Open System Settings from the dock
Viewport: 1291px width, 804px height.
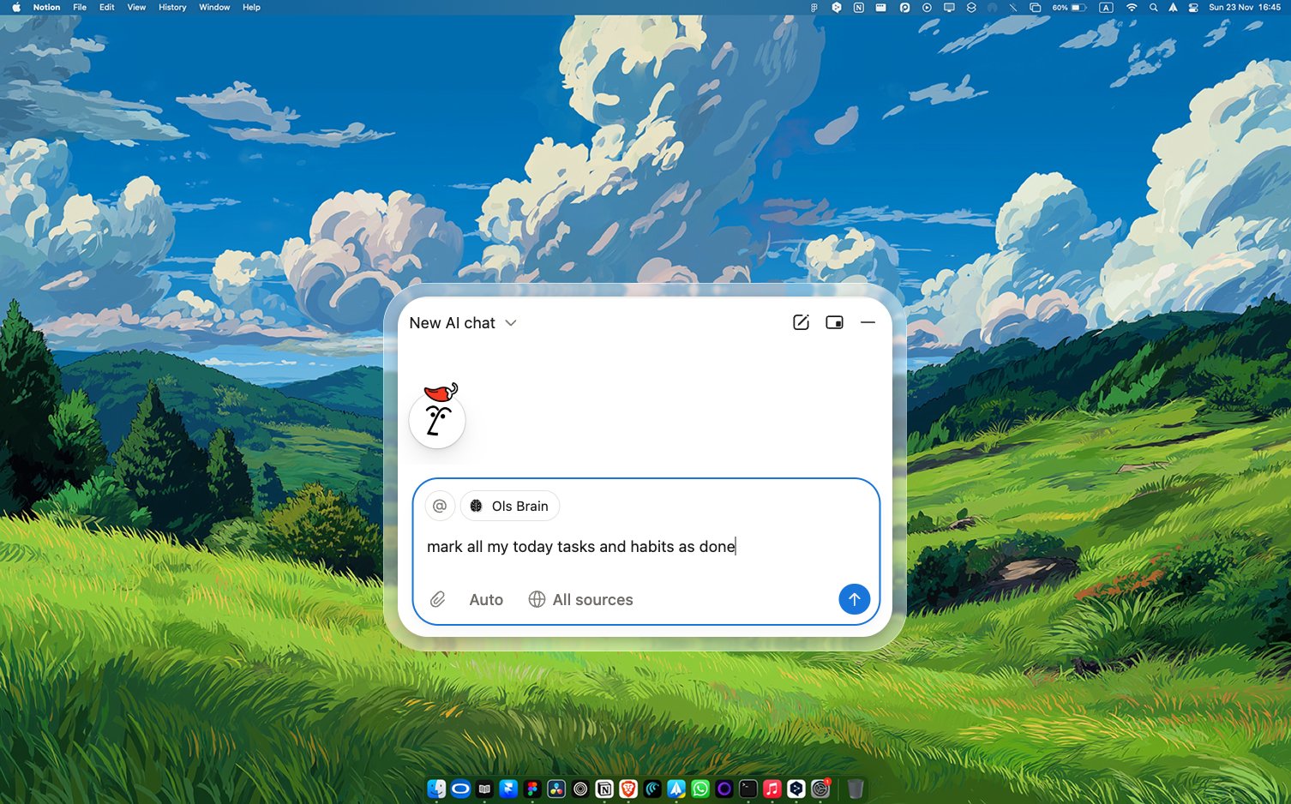(x=820, y=789)
